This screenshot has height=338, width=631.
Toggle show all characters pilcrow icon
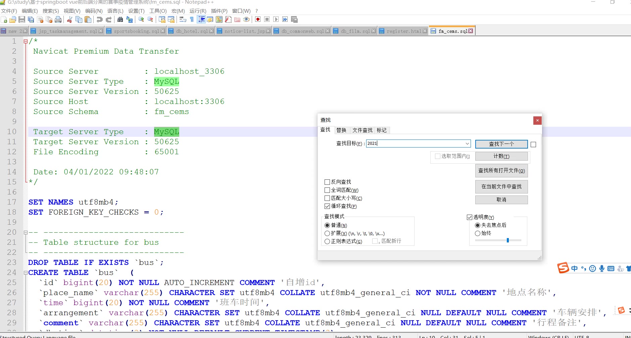tap(192, 19)
